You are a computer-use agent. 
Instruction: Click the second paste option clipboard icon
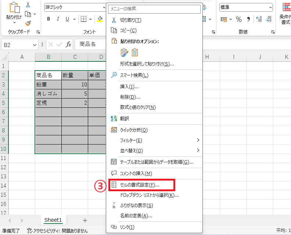(135, 53)
